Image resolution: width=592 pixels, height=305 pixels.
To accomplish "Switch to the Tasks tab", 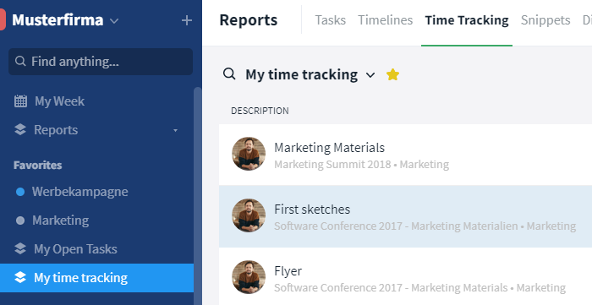I will [331, 20].
